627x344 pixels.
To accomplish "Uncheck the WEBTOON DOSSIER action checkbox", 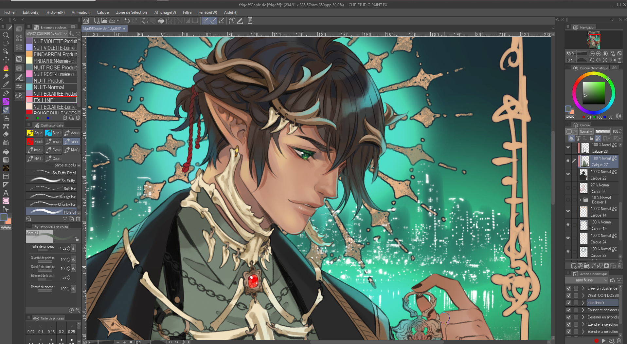I will [569, 296].
